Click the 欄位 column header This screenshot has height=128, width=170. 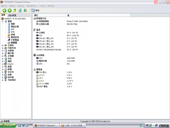[49, 15]
